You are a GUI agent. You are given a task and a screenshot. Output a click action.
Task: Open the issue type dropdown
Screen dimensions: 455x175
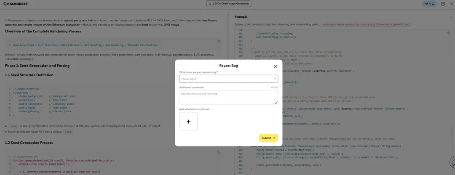click(x=228, y=79)
